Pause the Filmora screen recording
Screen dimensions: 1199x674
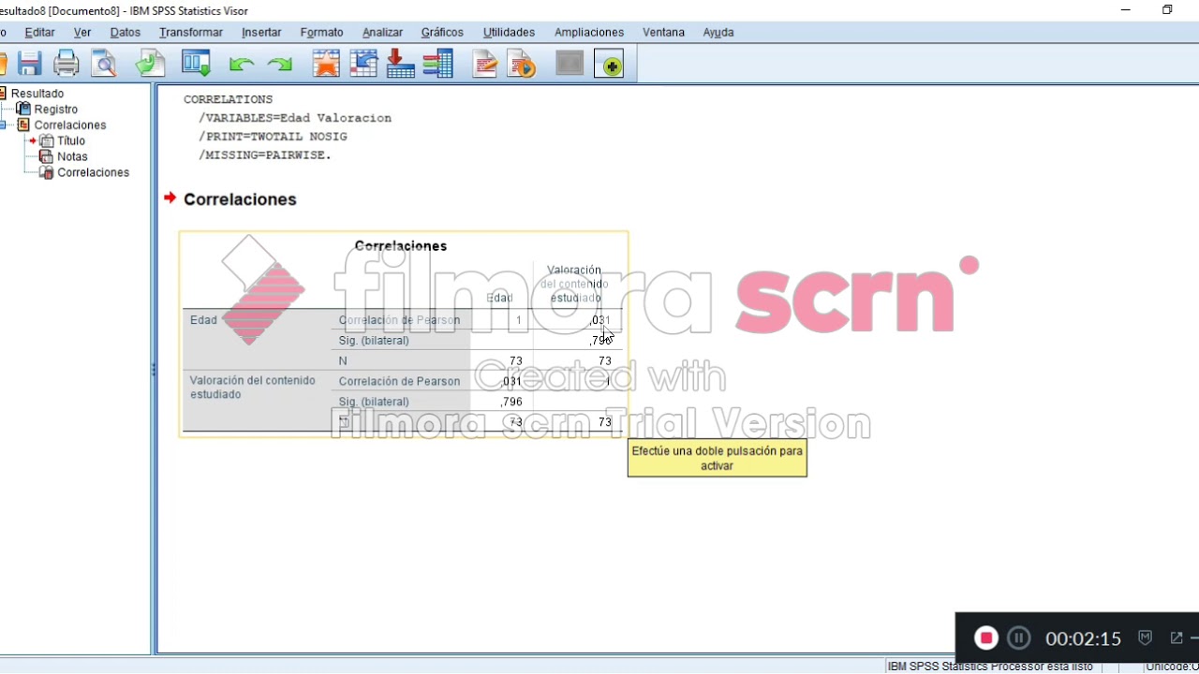1018,638
